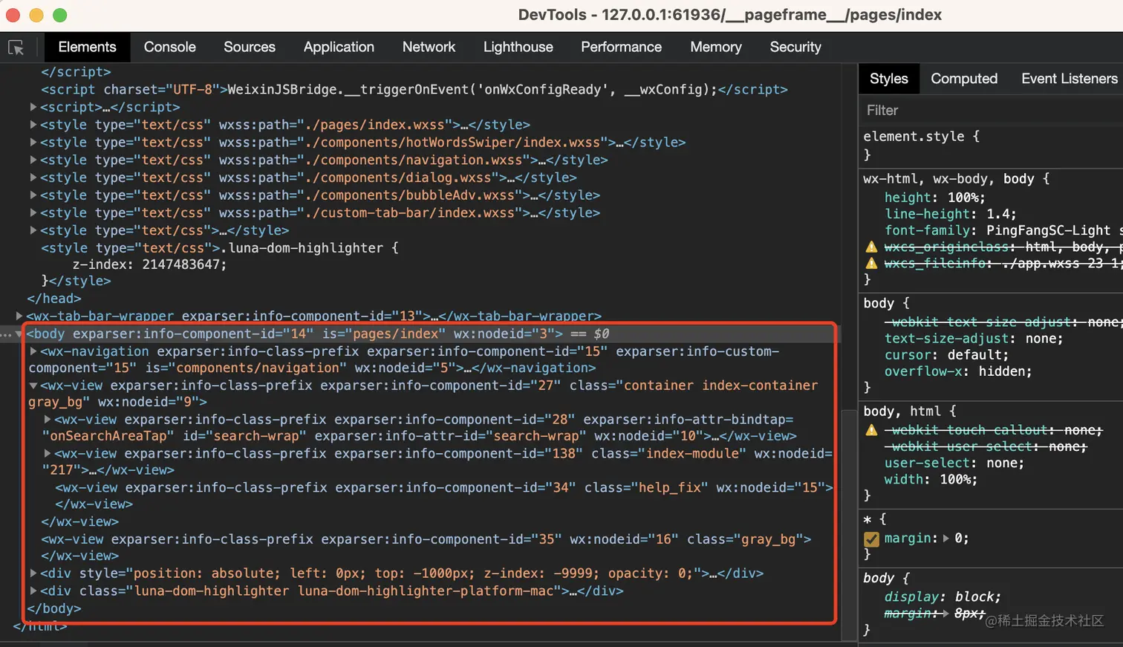Screen dimensions: 1123x647
Task: Click the width: 100% declaration
Action: tap(931, 479)
